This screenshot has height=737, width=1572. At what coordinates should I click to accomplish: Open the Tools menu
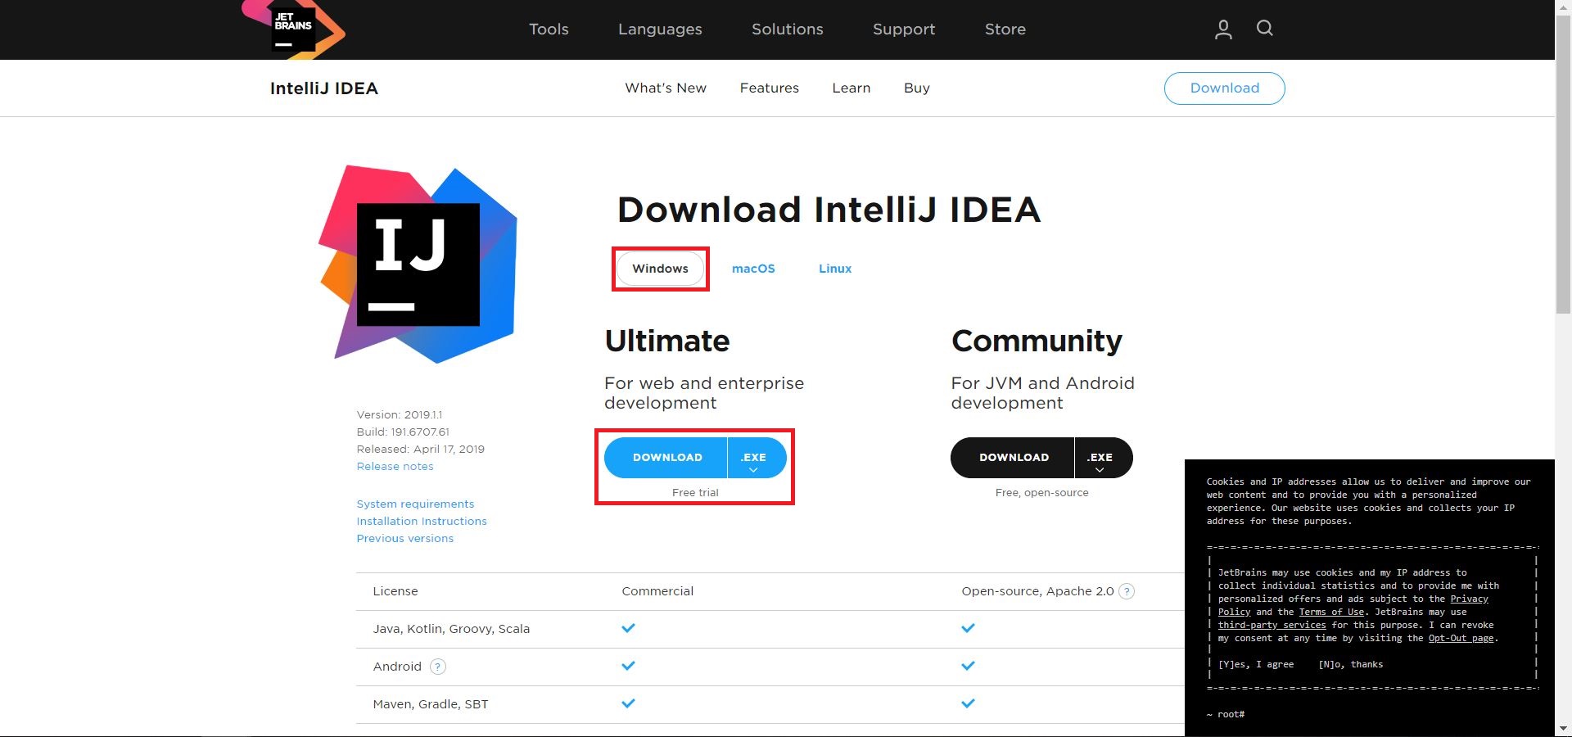pos(549,29)
